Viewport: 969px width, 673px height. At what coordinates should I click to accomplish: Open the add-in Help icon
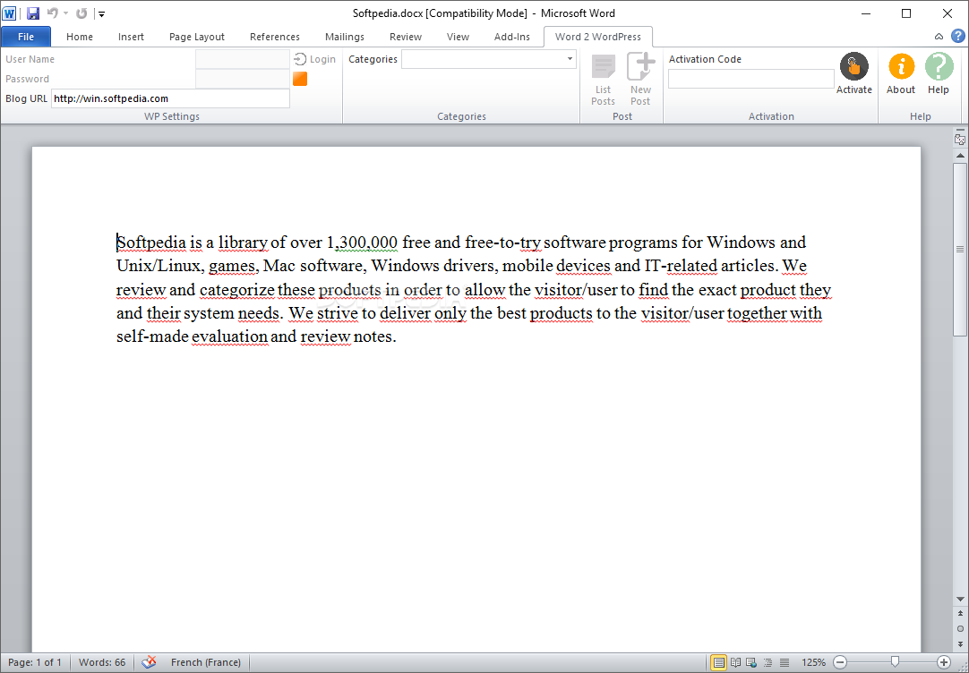[x=938, y=73]
